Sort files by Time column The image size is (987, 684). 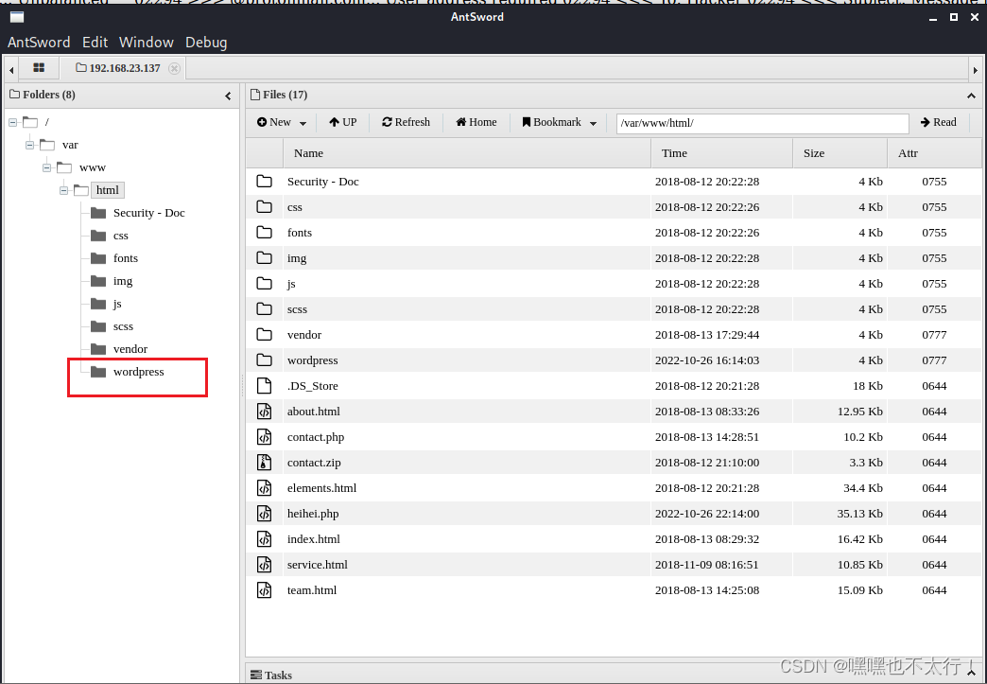(721, 153)
